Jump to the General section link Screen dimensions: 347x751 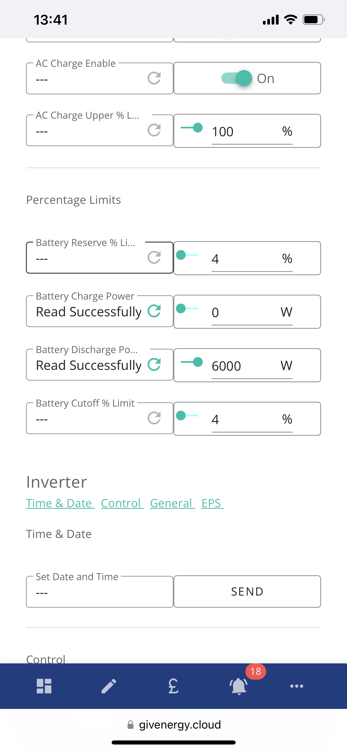click(172, 503)
